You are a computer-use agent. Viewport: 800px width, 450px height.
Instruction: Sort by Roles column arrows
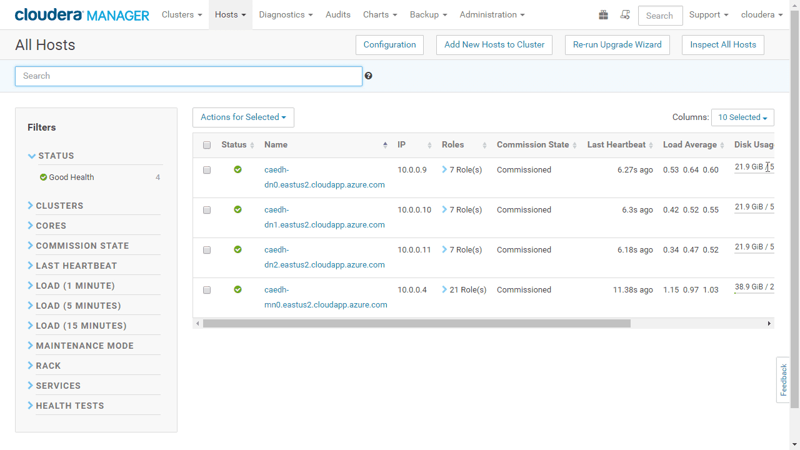pos(484,145)
